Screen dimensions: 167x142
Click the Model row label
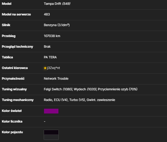tap(7, 4)
